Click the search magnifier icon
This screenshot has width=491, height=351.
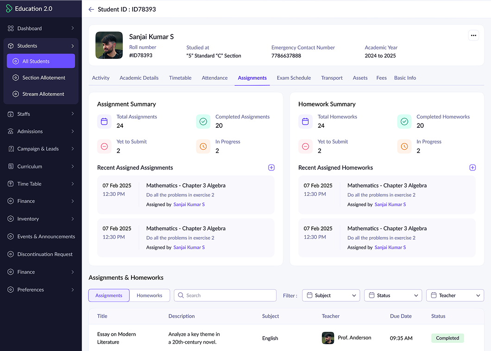(181, 295)
